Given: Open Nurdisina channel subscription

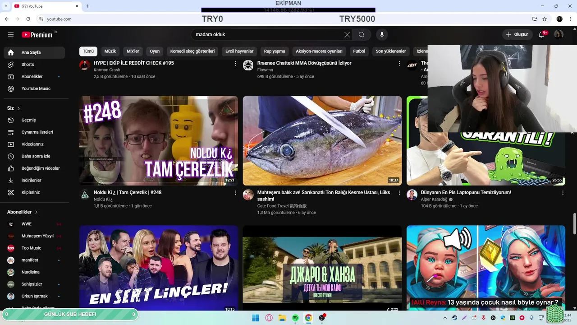Looking at the screenshot, I should 34,272.
